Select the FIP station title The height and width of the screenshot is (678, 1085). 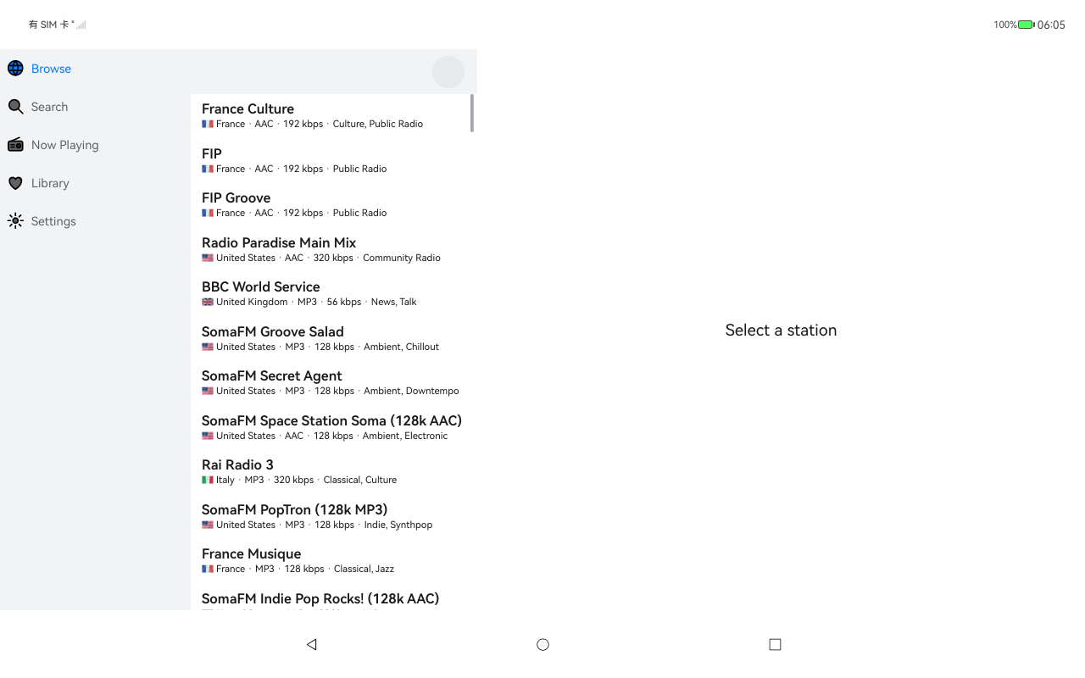[x=212, y=153]
